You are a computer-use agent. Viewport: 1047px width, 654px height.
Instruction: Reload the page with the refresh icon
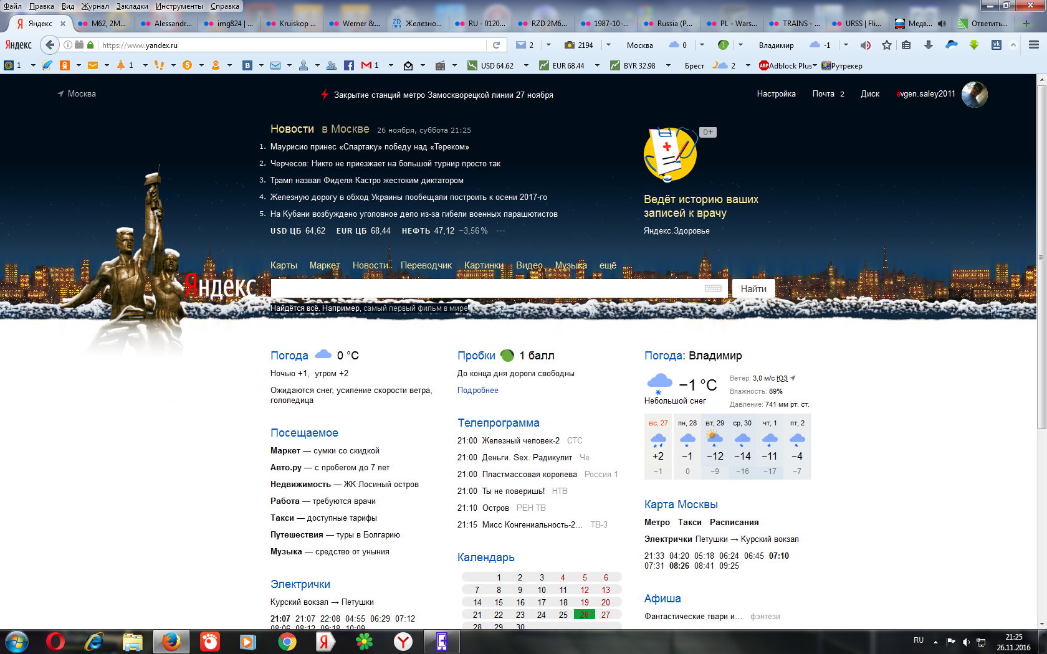point(496,45)
